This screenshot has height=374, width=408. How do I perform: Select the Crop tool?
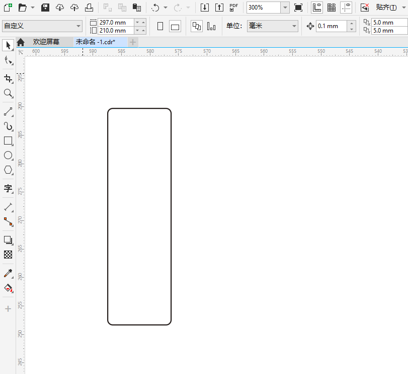(x=9, y=79)
